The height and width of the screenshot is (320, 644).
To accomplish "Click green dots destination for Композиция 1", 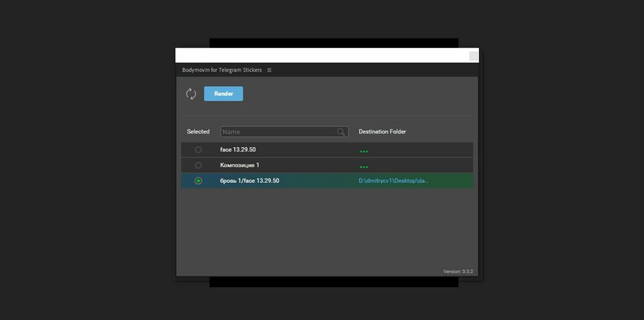I will point(363,167).
